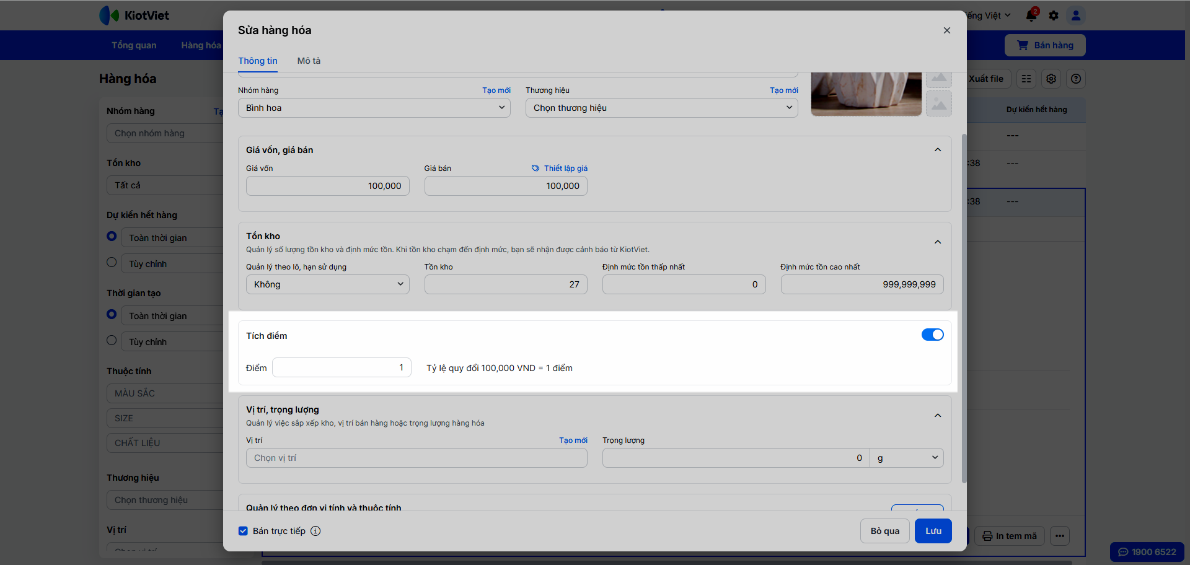Viewport: 1190px width, 565px height.
Task: Select Tùy chỉnh under Dự kiến hết hàng
Action: [x=112, y=262]
